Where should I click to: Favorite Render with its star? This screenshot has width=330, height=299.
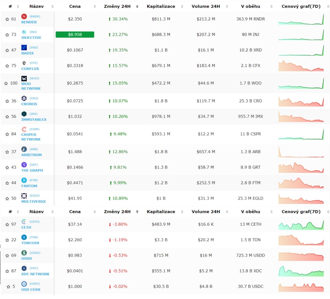[x=7, y=19]
